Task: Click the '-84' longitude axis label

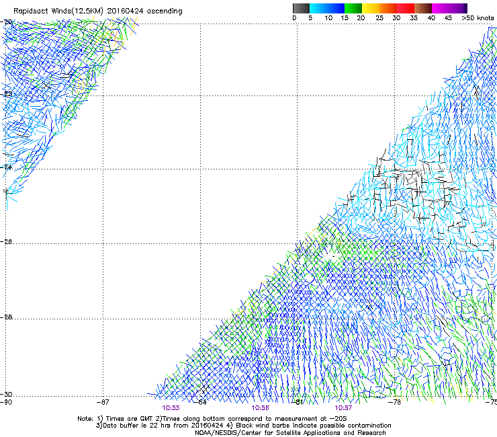Action: coord(200,402)
